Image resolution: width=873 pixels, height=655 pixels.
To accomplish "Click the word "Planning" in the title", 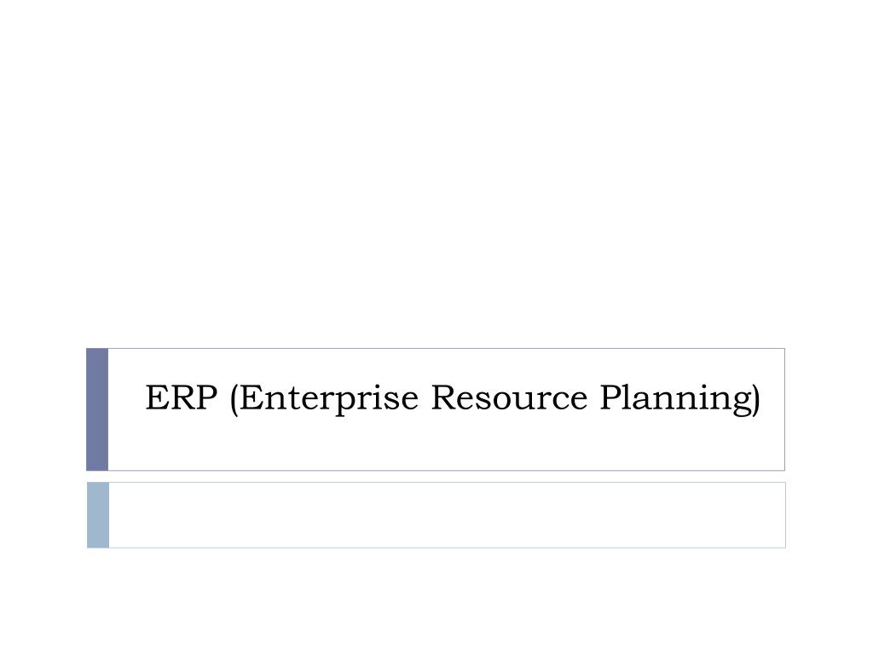I will coord(675,399).
